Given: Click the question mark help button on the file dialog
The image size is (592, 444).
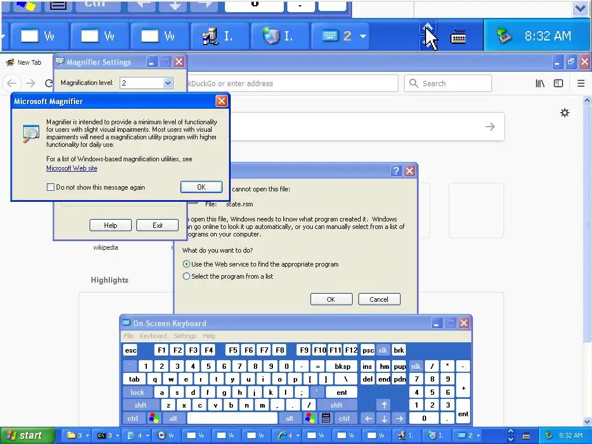Looking at the screenshot, I should (x=395, y=171).
